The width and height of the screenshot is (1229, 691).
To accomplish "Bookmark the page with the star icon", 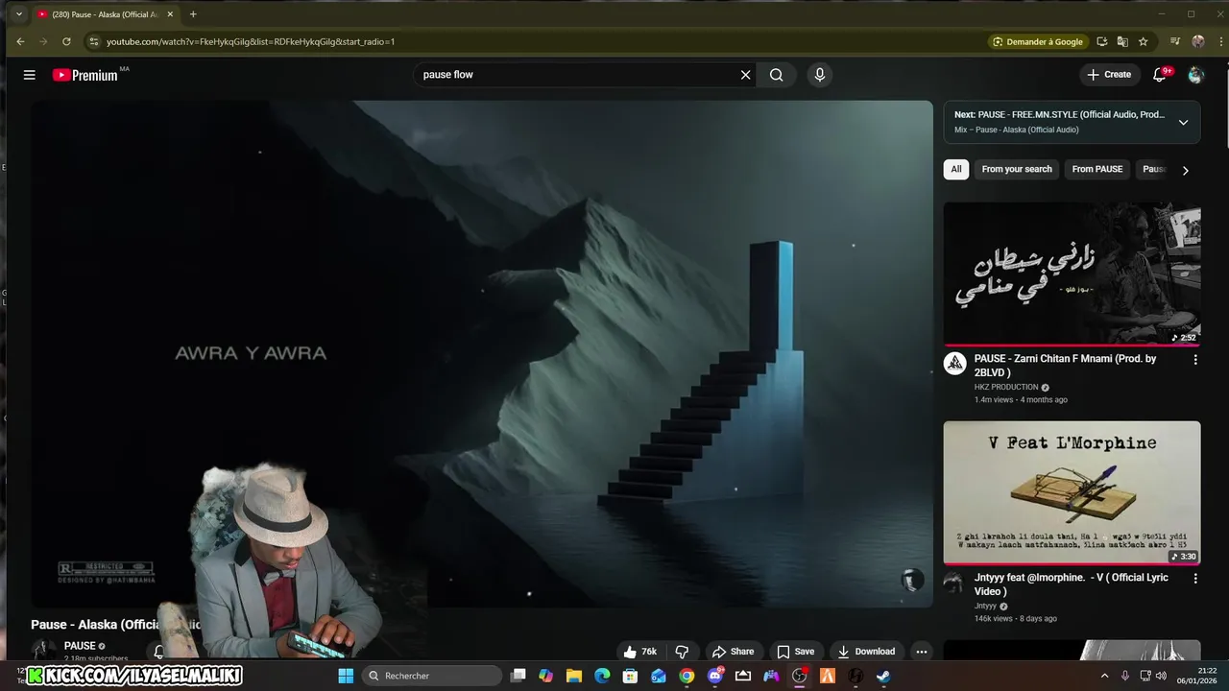I will click(x=1143, y=41).
